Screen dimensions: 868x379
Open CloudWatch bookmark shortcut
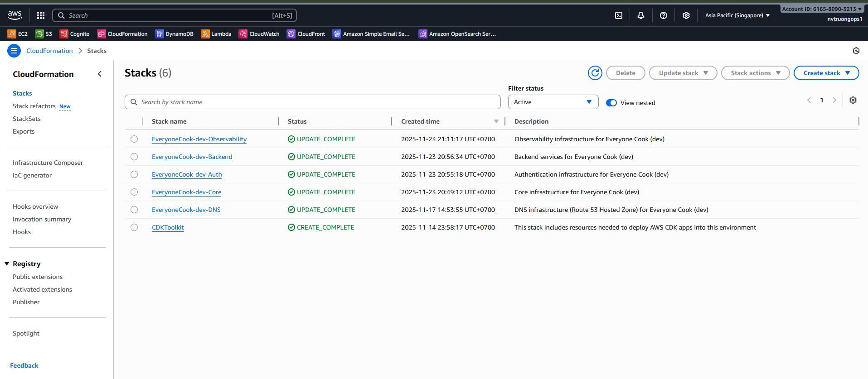[x=259, y=34]
